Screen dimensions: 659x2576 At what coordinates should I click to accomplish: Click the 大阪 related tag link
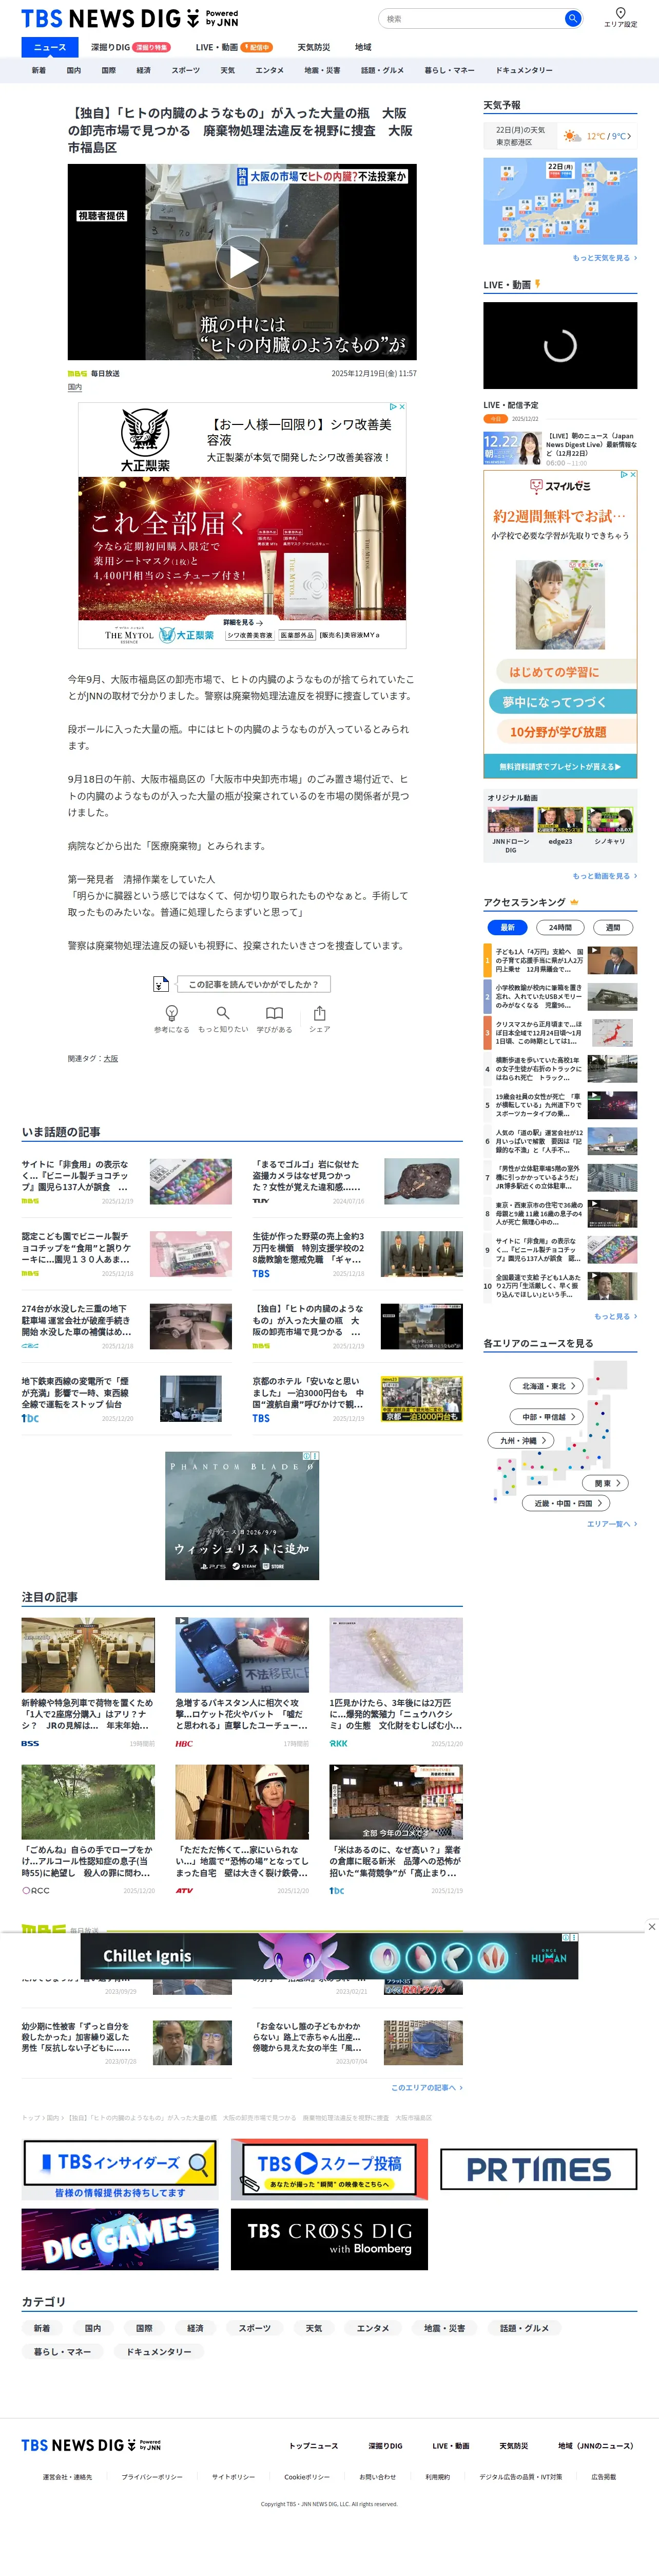pos(111,1058)
